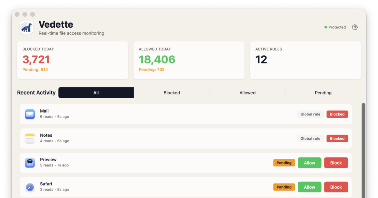Open settings via the gear icon
This screenshot has width=378, height=198.
pos(355,27)
